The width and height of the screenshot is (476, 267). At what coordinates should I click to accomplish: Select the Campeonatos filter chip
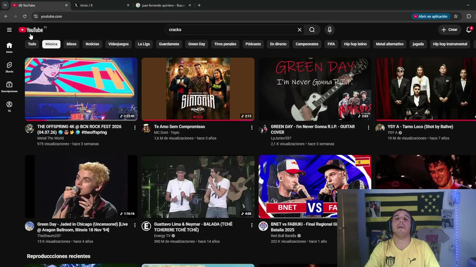pyautogui.click(x=307, y=44)
